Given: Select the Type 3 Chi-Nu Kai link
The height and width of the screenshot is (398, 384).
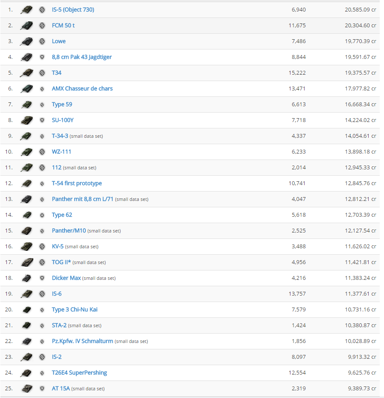Looking at the screenshot, I should coord(75,310).
